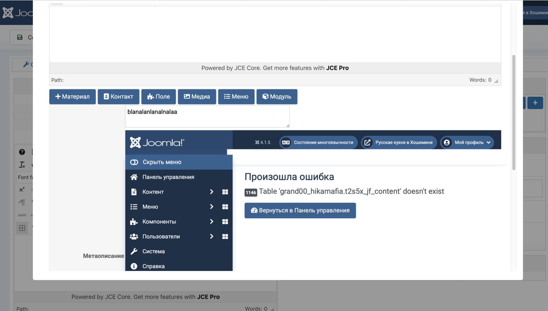Screen dimensions: 548x311
Task: Click the paragraph direction icon in background editor
Action: tap(22, 202)
